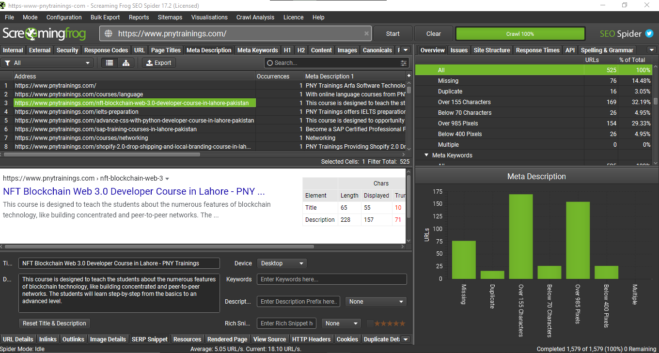Viewport: 659px width, 353px height.
Task: Click the title text field
Action: pos(119,263)
